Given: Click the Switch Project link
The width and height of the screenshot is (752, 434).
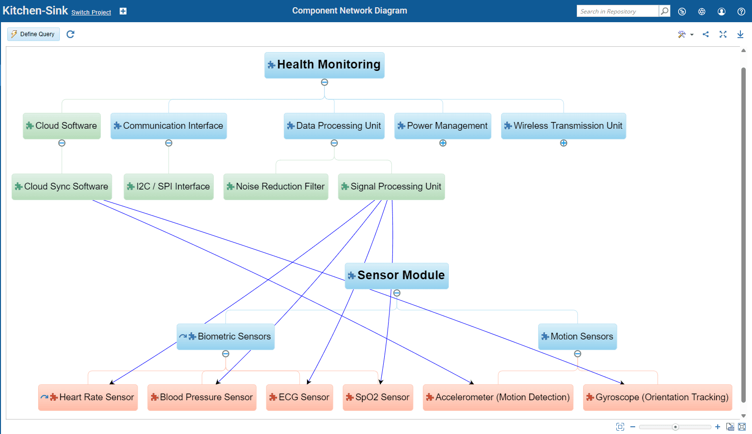Looking at the screenshot, I should pos(91,13).
